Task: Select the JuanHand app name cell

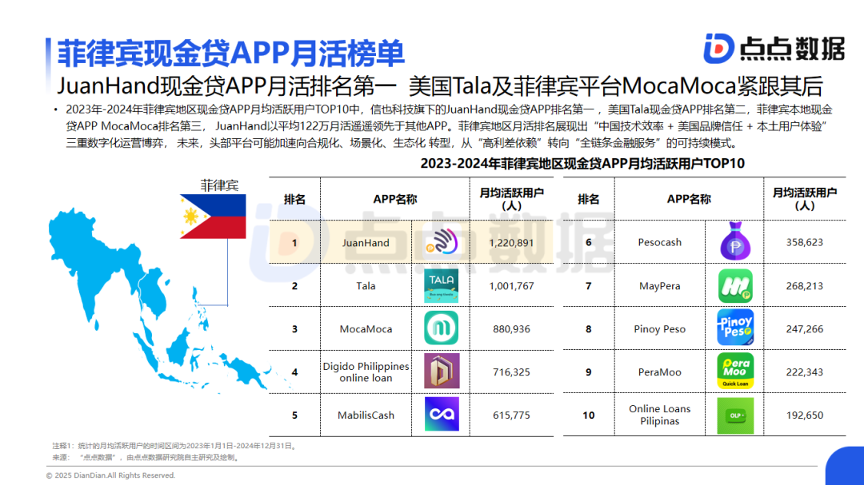Action: 366,243
